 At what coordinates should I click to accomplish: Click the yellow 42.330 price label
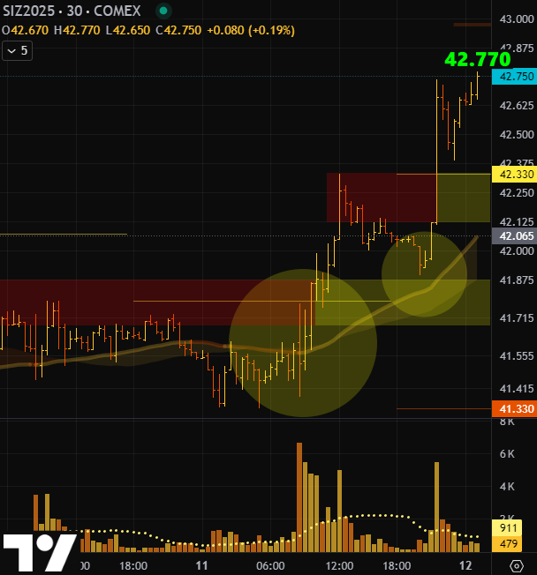click(x=515, y=175)
